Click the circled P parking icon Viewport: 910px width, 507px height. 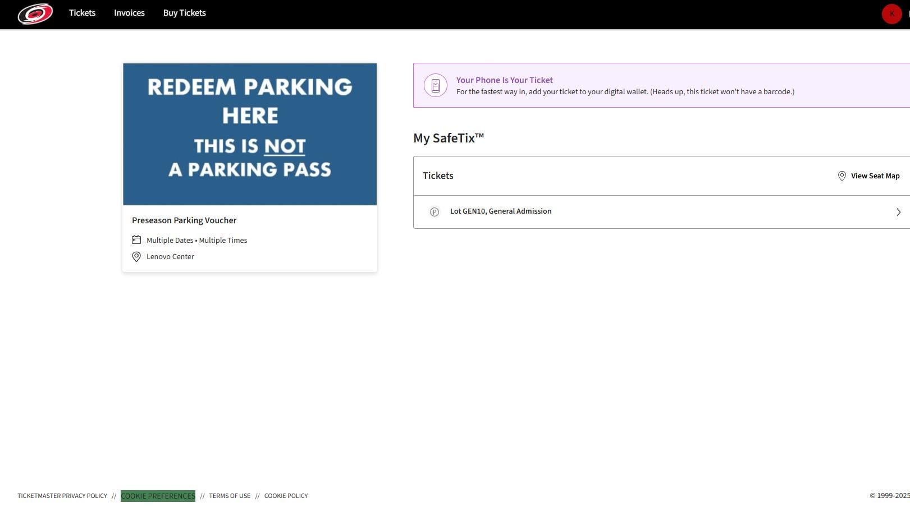point(434,212)
